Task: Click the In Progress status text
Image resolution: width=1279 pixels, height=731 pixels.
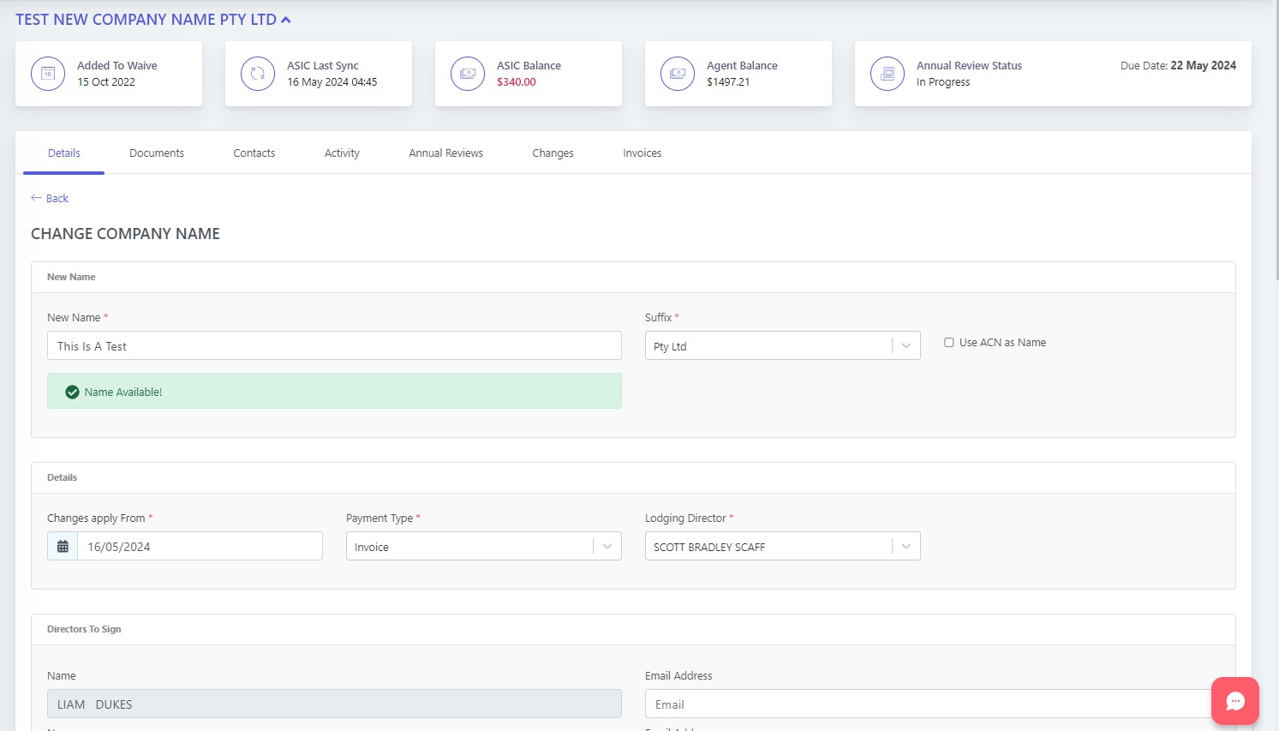Action: coord(943,82)
